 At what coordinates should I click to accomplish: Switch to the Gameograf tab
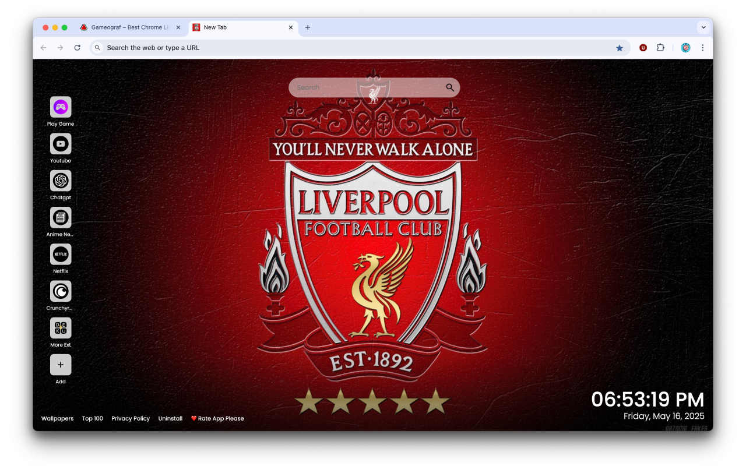tap(131, 27)
